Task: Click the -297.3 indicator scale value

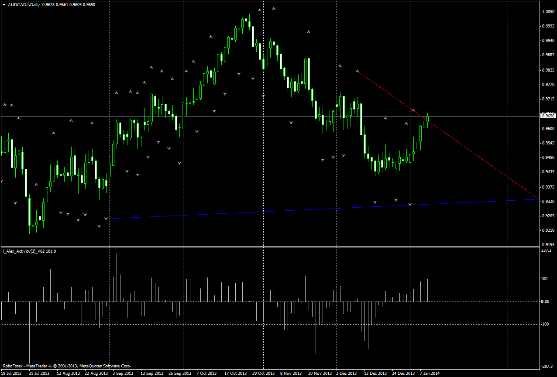Action: coord(547,367)
